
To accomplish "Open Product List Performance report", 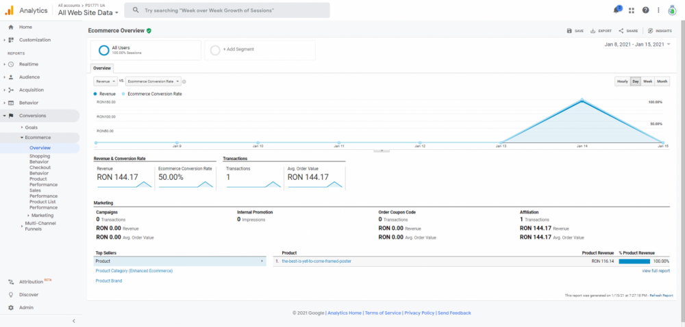I will pyautogui.click(x=44, y=205).
